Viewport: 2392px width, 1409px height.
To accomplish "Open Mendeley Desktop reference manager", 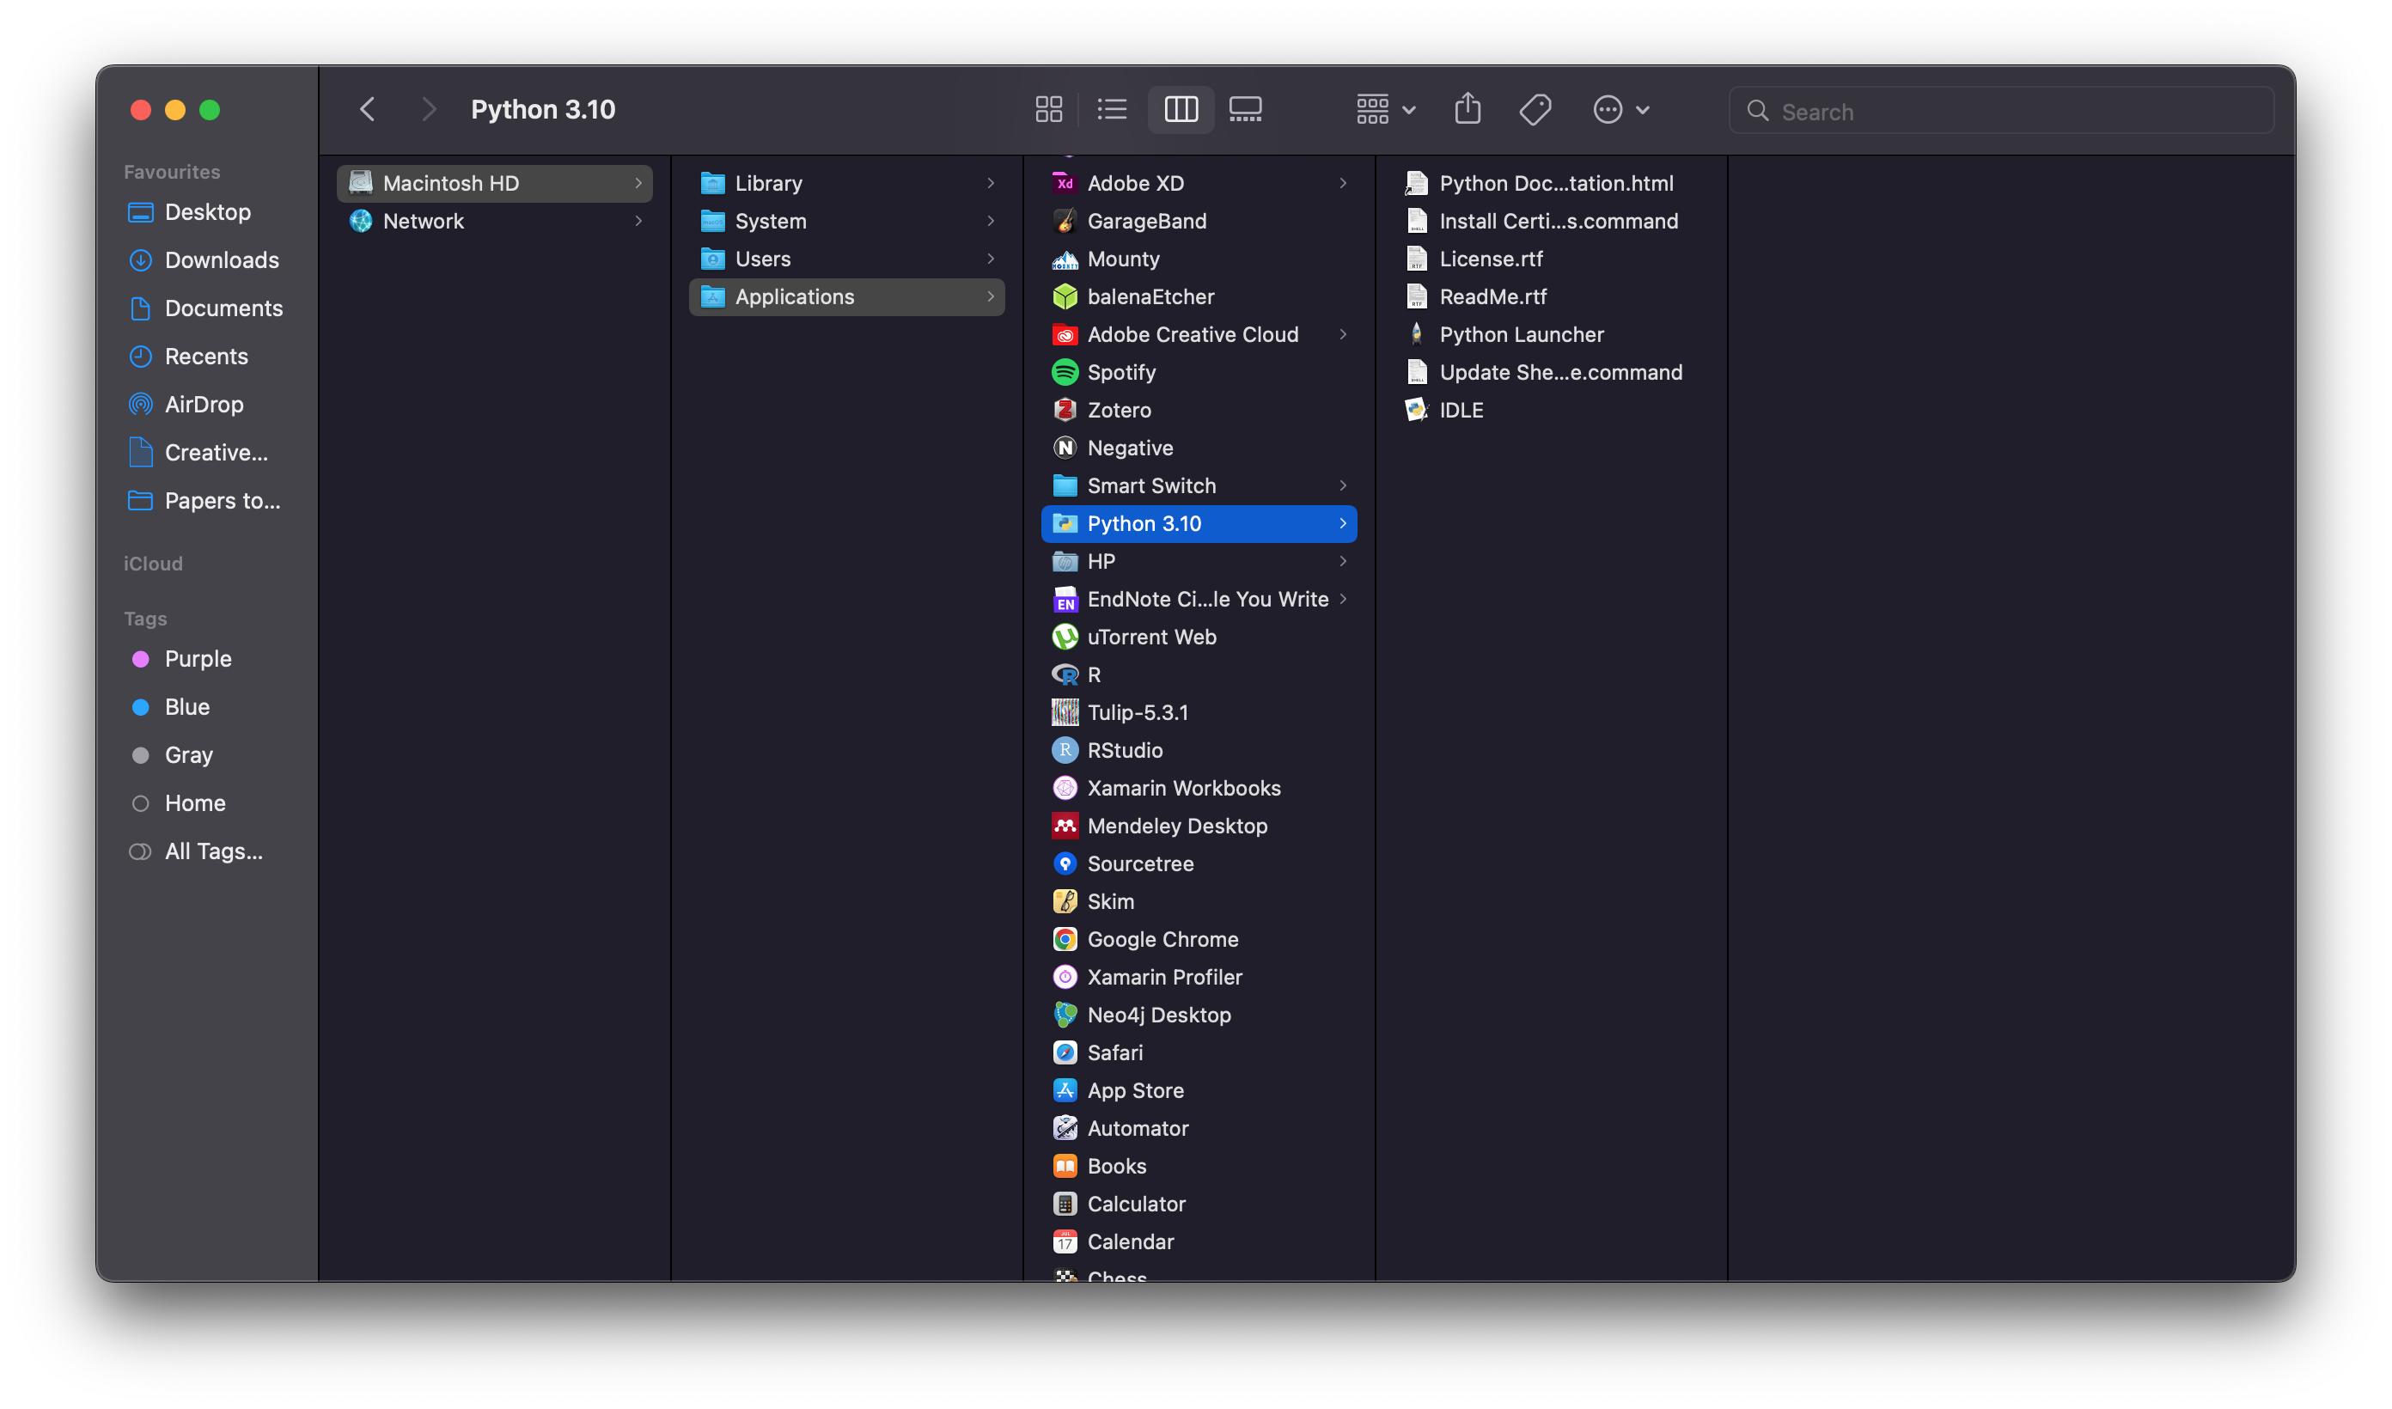I will 1176,826.
